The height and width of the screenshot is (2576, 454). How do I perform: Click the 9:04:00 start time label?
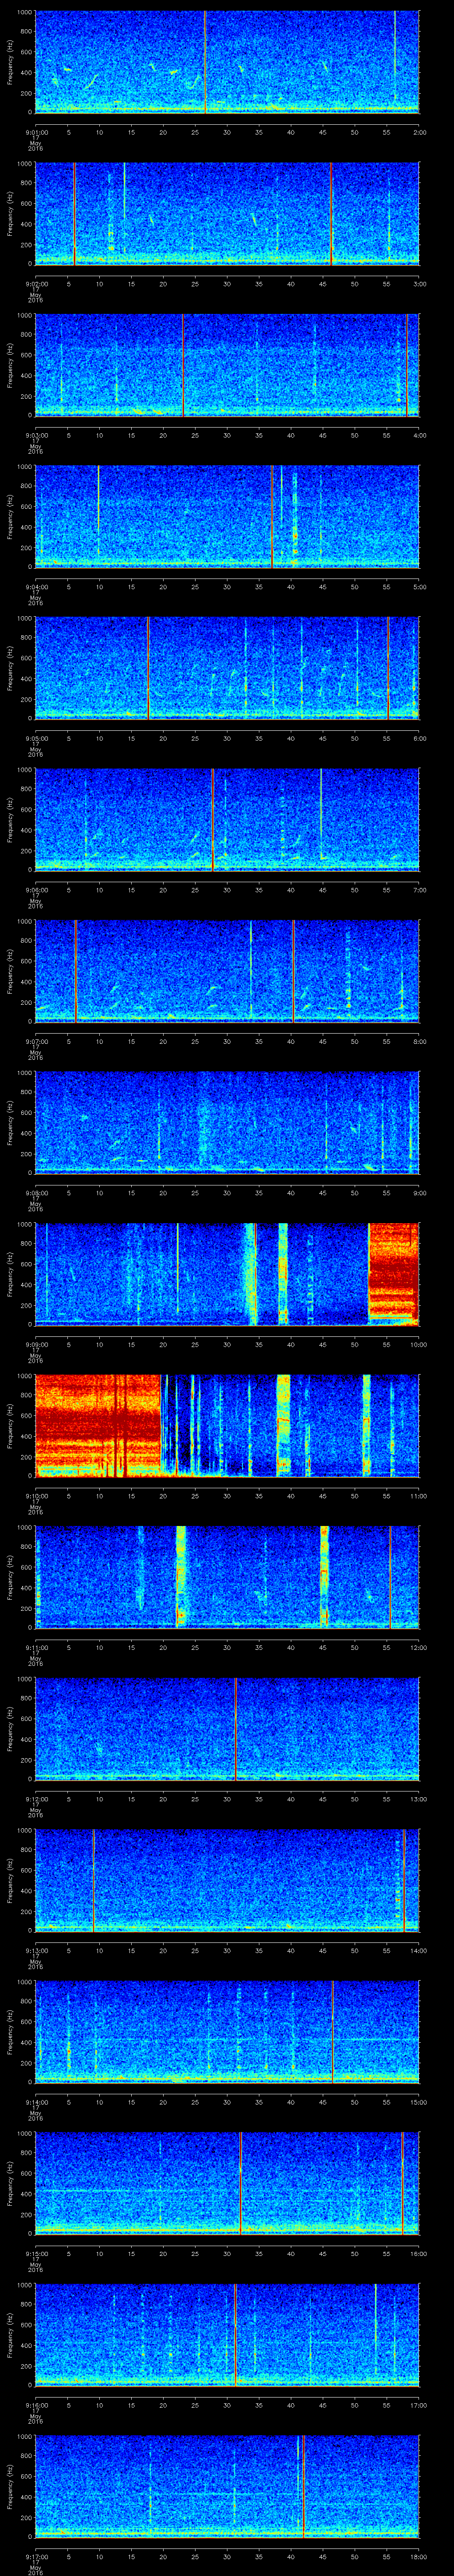(37, 587)
